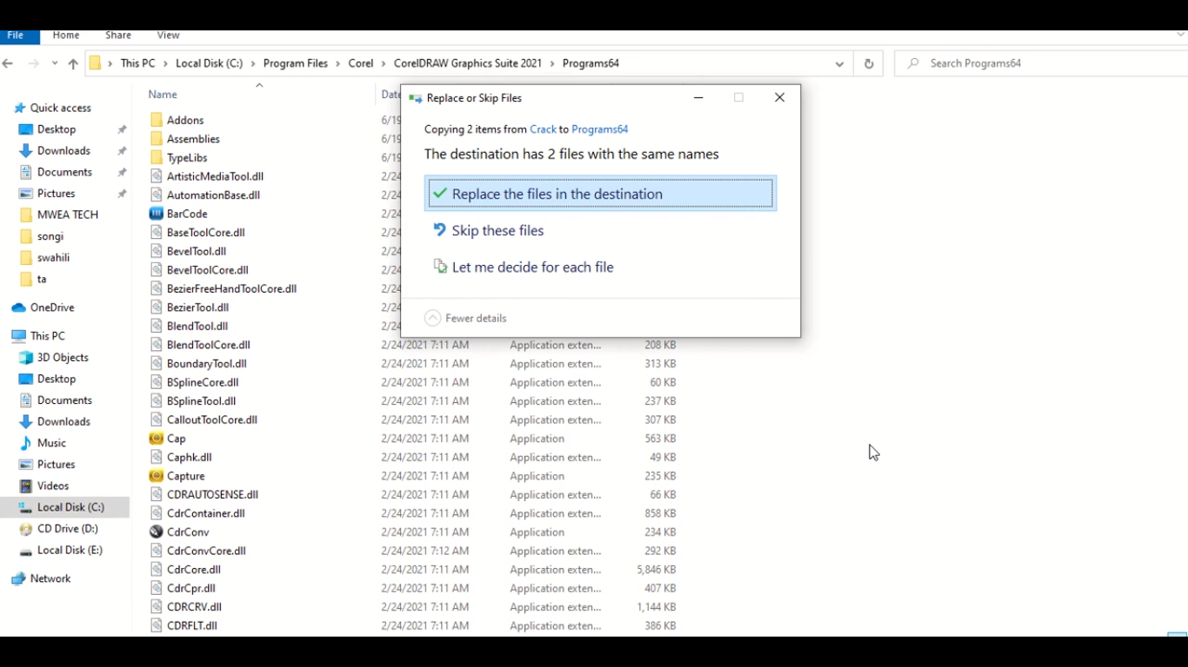1188x667 pixels.
Task: Select Quick access in the sidebar
Action: [51, 108]
